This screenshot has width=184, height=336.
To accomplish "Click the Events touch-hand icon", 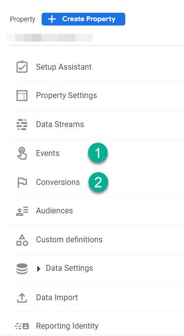I will 22,154.
